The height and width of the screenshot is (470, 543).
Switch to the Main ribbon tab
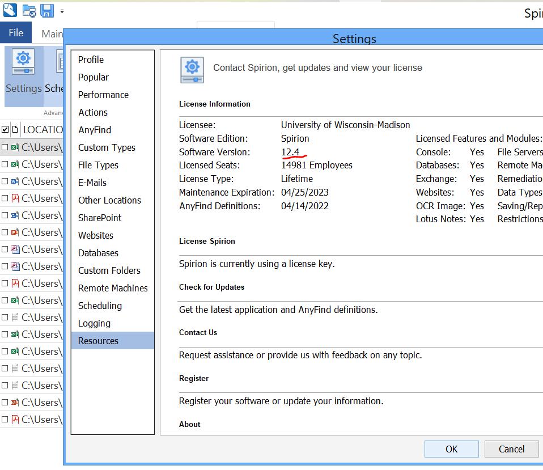tap(52, 33)
